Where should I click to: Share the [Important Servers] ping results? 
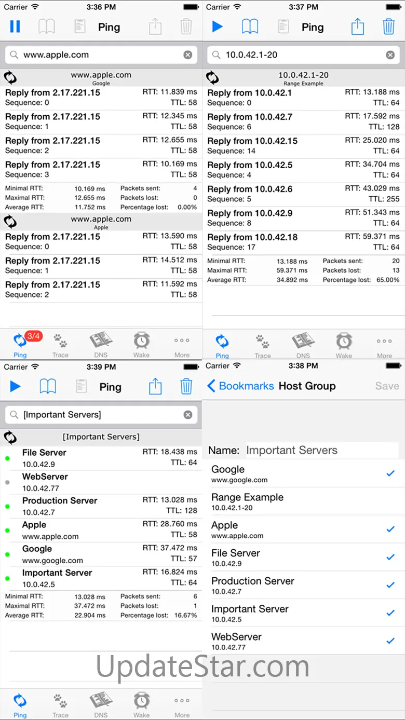click(155, 386)
